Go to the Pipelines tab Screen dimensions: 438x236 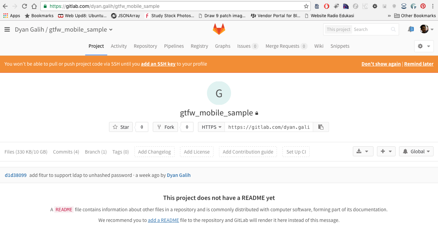174,46
